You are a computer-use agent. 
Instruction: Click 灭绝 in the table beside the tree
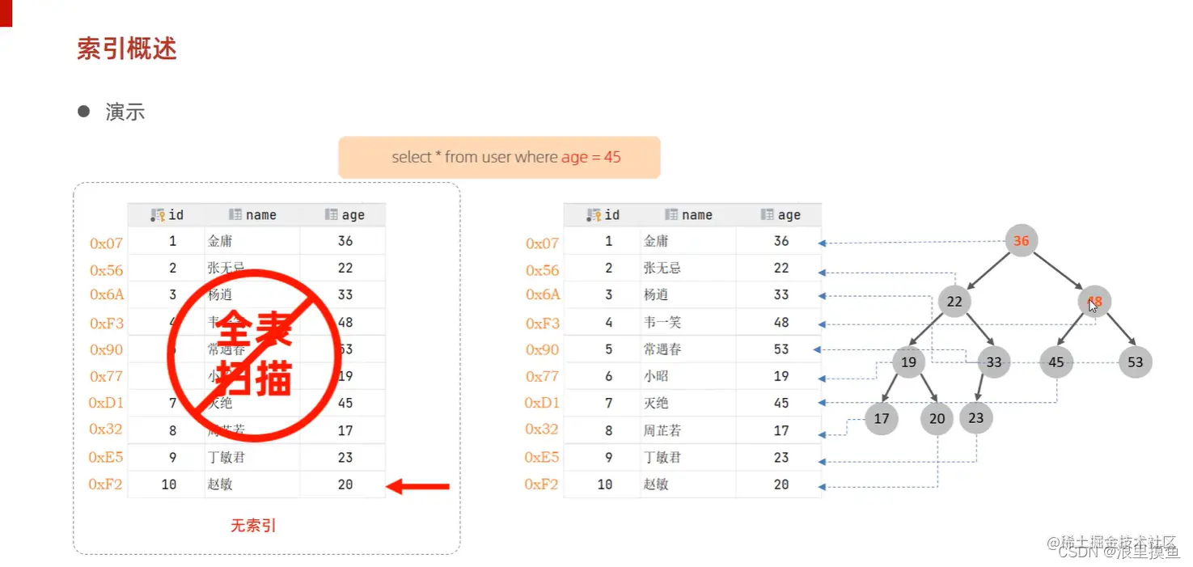tap(656, 403)
